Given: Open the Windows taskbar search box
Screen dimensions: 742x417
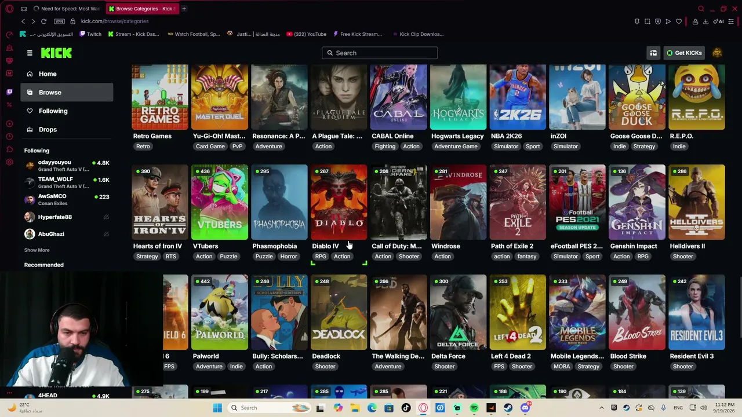Looking at the screenshot, I should (268, 408).
